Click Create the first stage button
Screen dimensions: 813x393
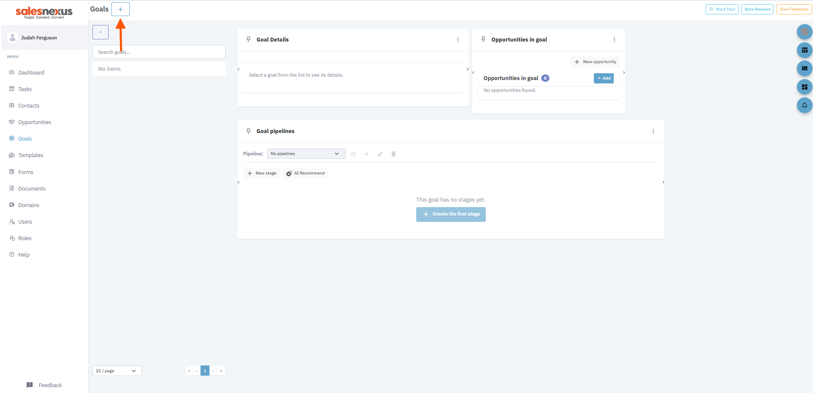pyautogui.click(x=451, y=214)
